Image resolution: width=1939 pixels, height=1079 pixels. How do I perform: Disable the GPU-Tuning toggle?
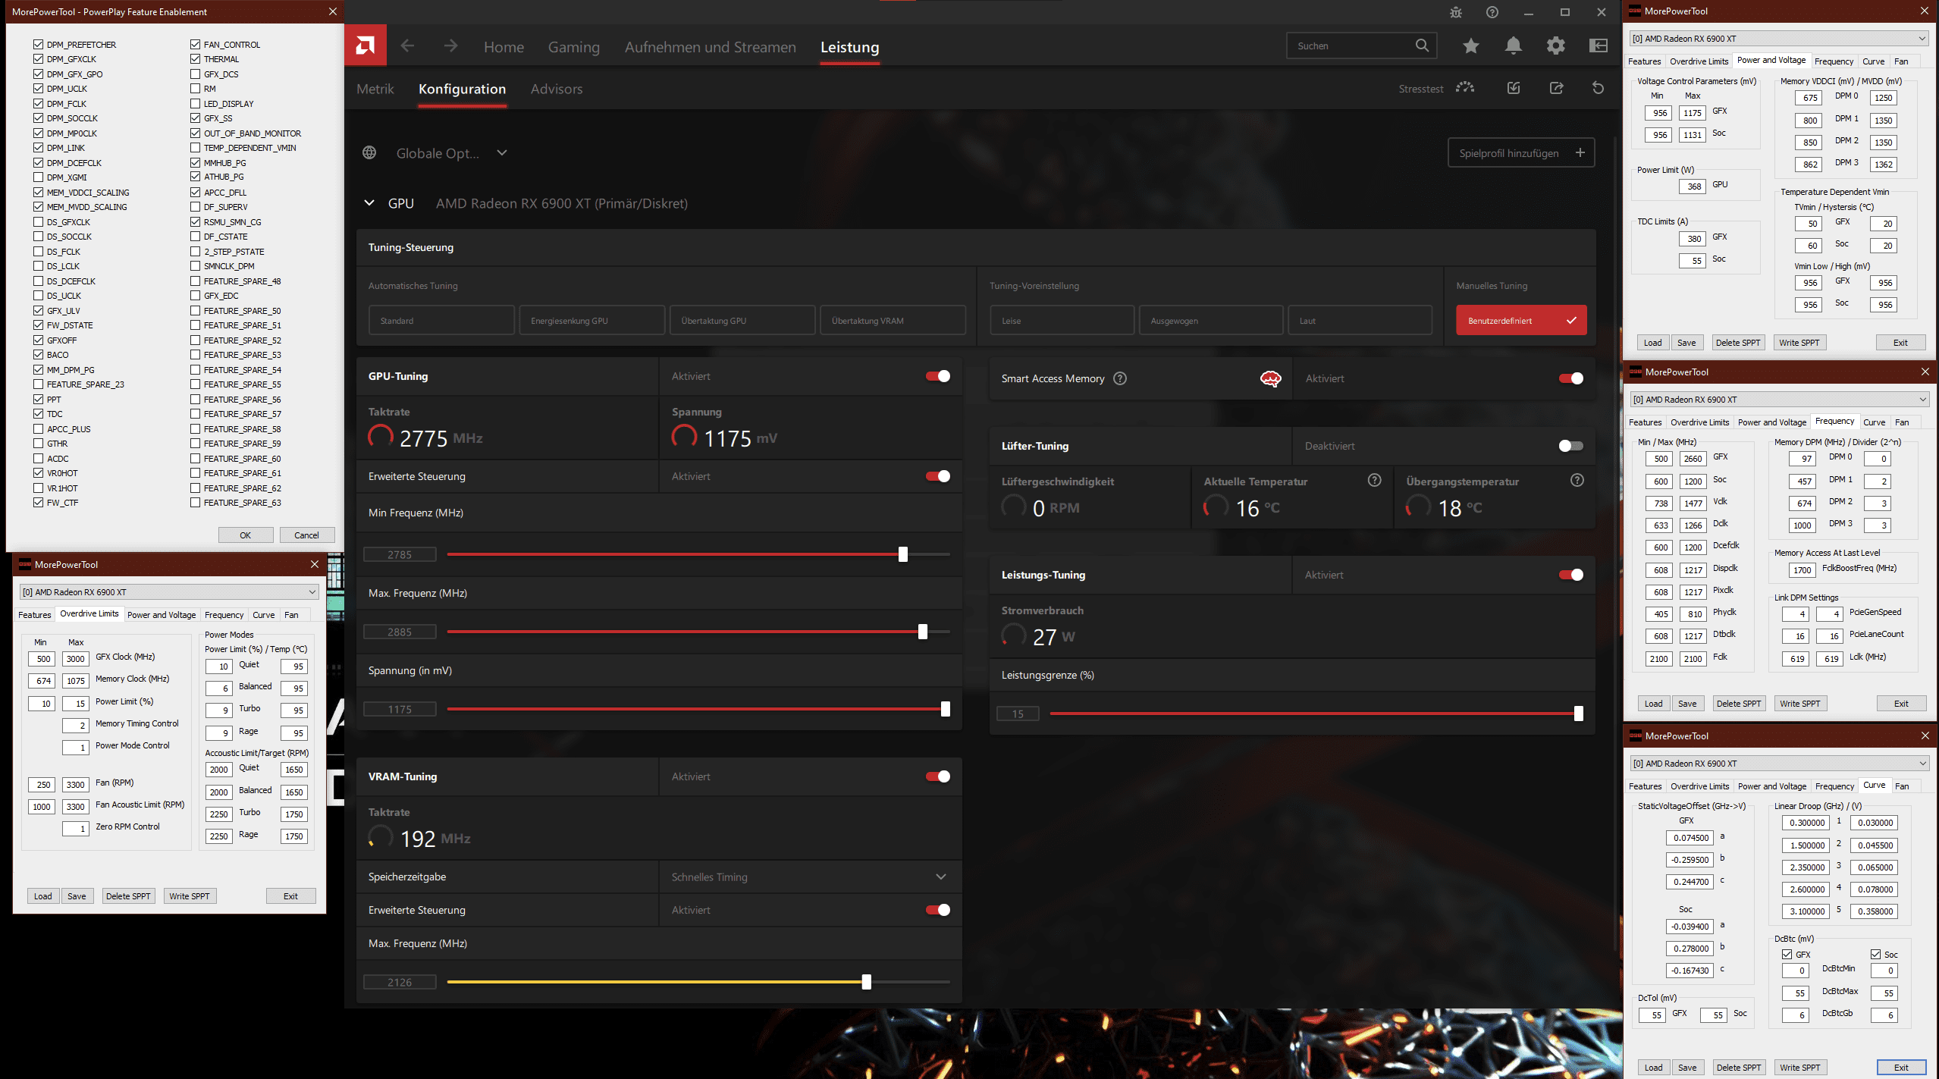point(937,376)
